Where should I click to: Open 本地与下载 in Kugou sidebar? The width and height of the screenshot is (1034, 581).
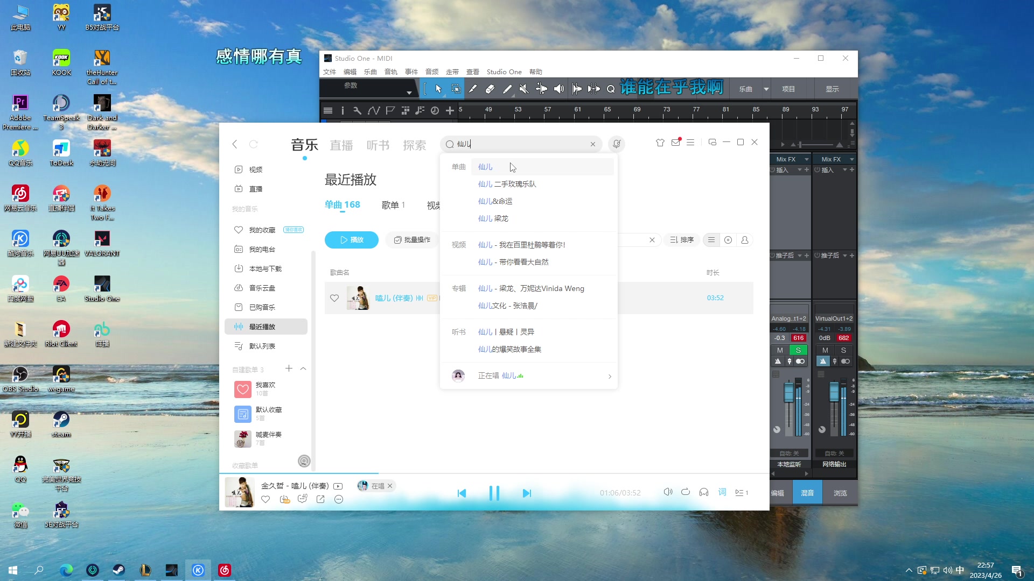pyautogui.click(x=266, y=269)
